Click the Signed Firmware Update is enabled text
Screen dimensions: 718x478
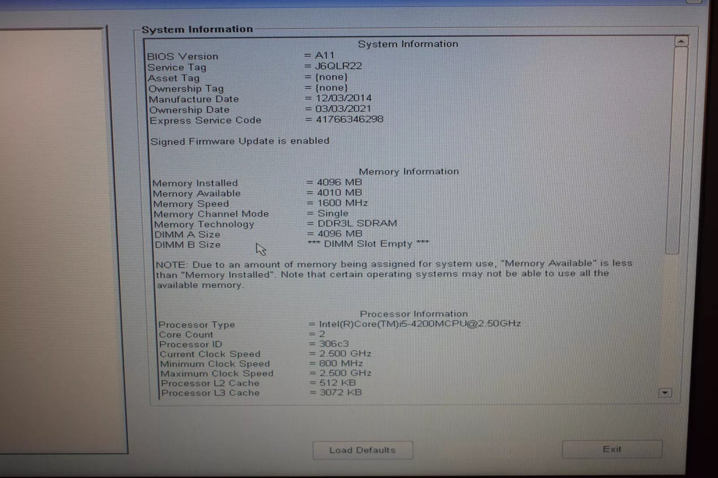(x=239, y=141)
